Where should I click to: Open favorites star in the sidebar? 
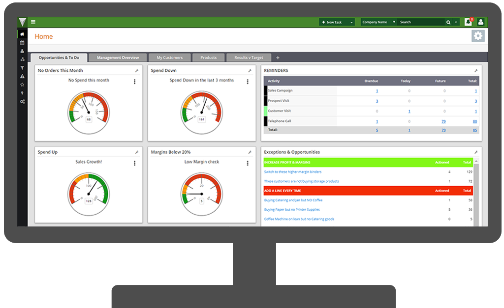pyautogui.click(x=22, y=84)
